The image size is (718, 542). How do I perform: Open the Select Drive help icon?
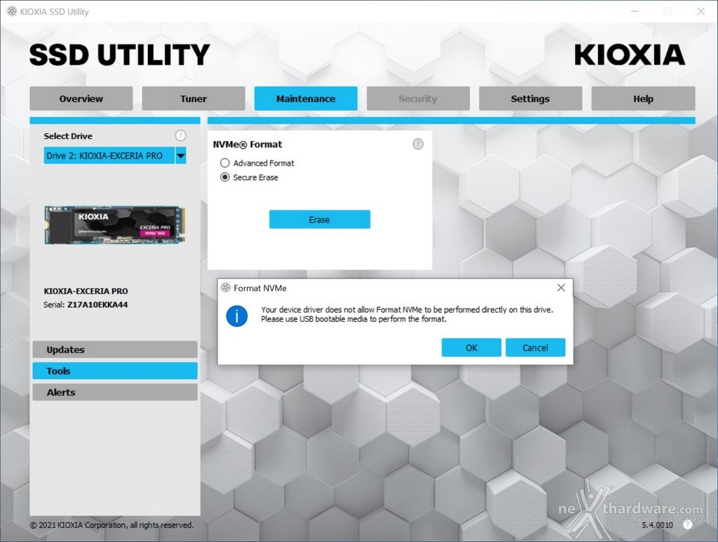point(180,135)
